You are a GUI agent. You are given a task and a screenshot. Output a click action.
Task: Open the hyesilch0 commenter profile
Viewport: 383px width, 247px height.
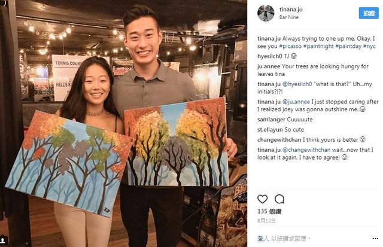[270, 56]
